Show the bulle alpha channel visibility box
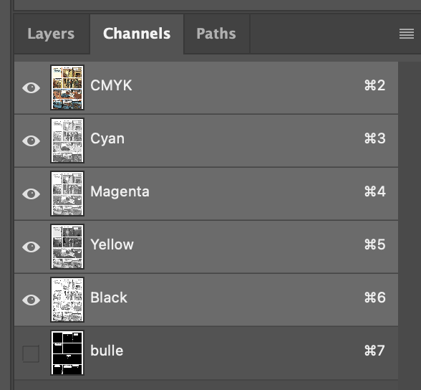 [31, 353]
